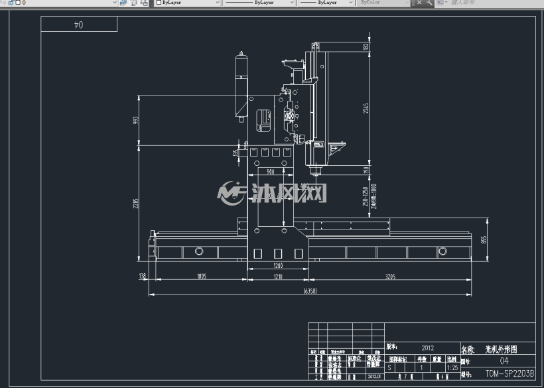
Task: Click the 04 sheet number box at the top left
Action: point(79,25)
